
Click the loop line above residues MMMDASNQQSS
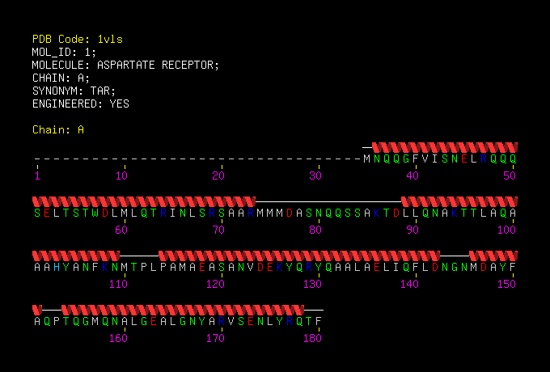click(x=328, y=202)
